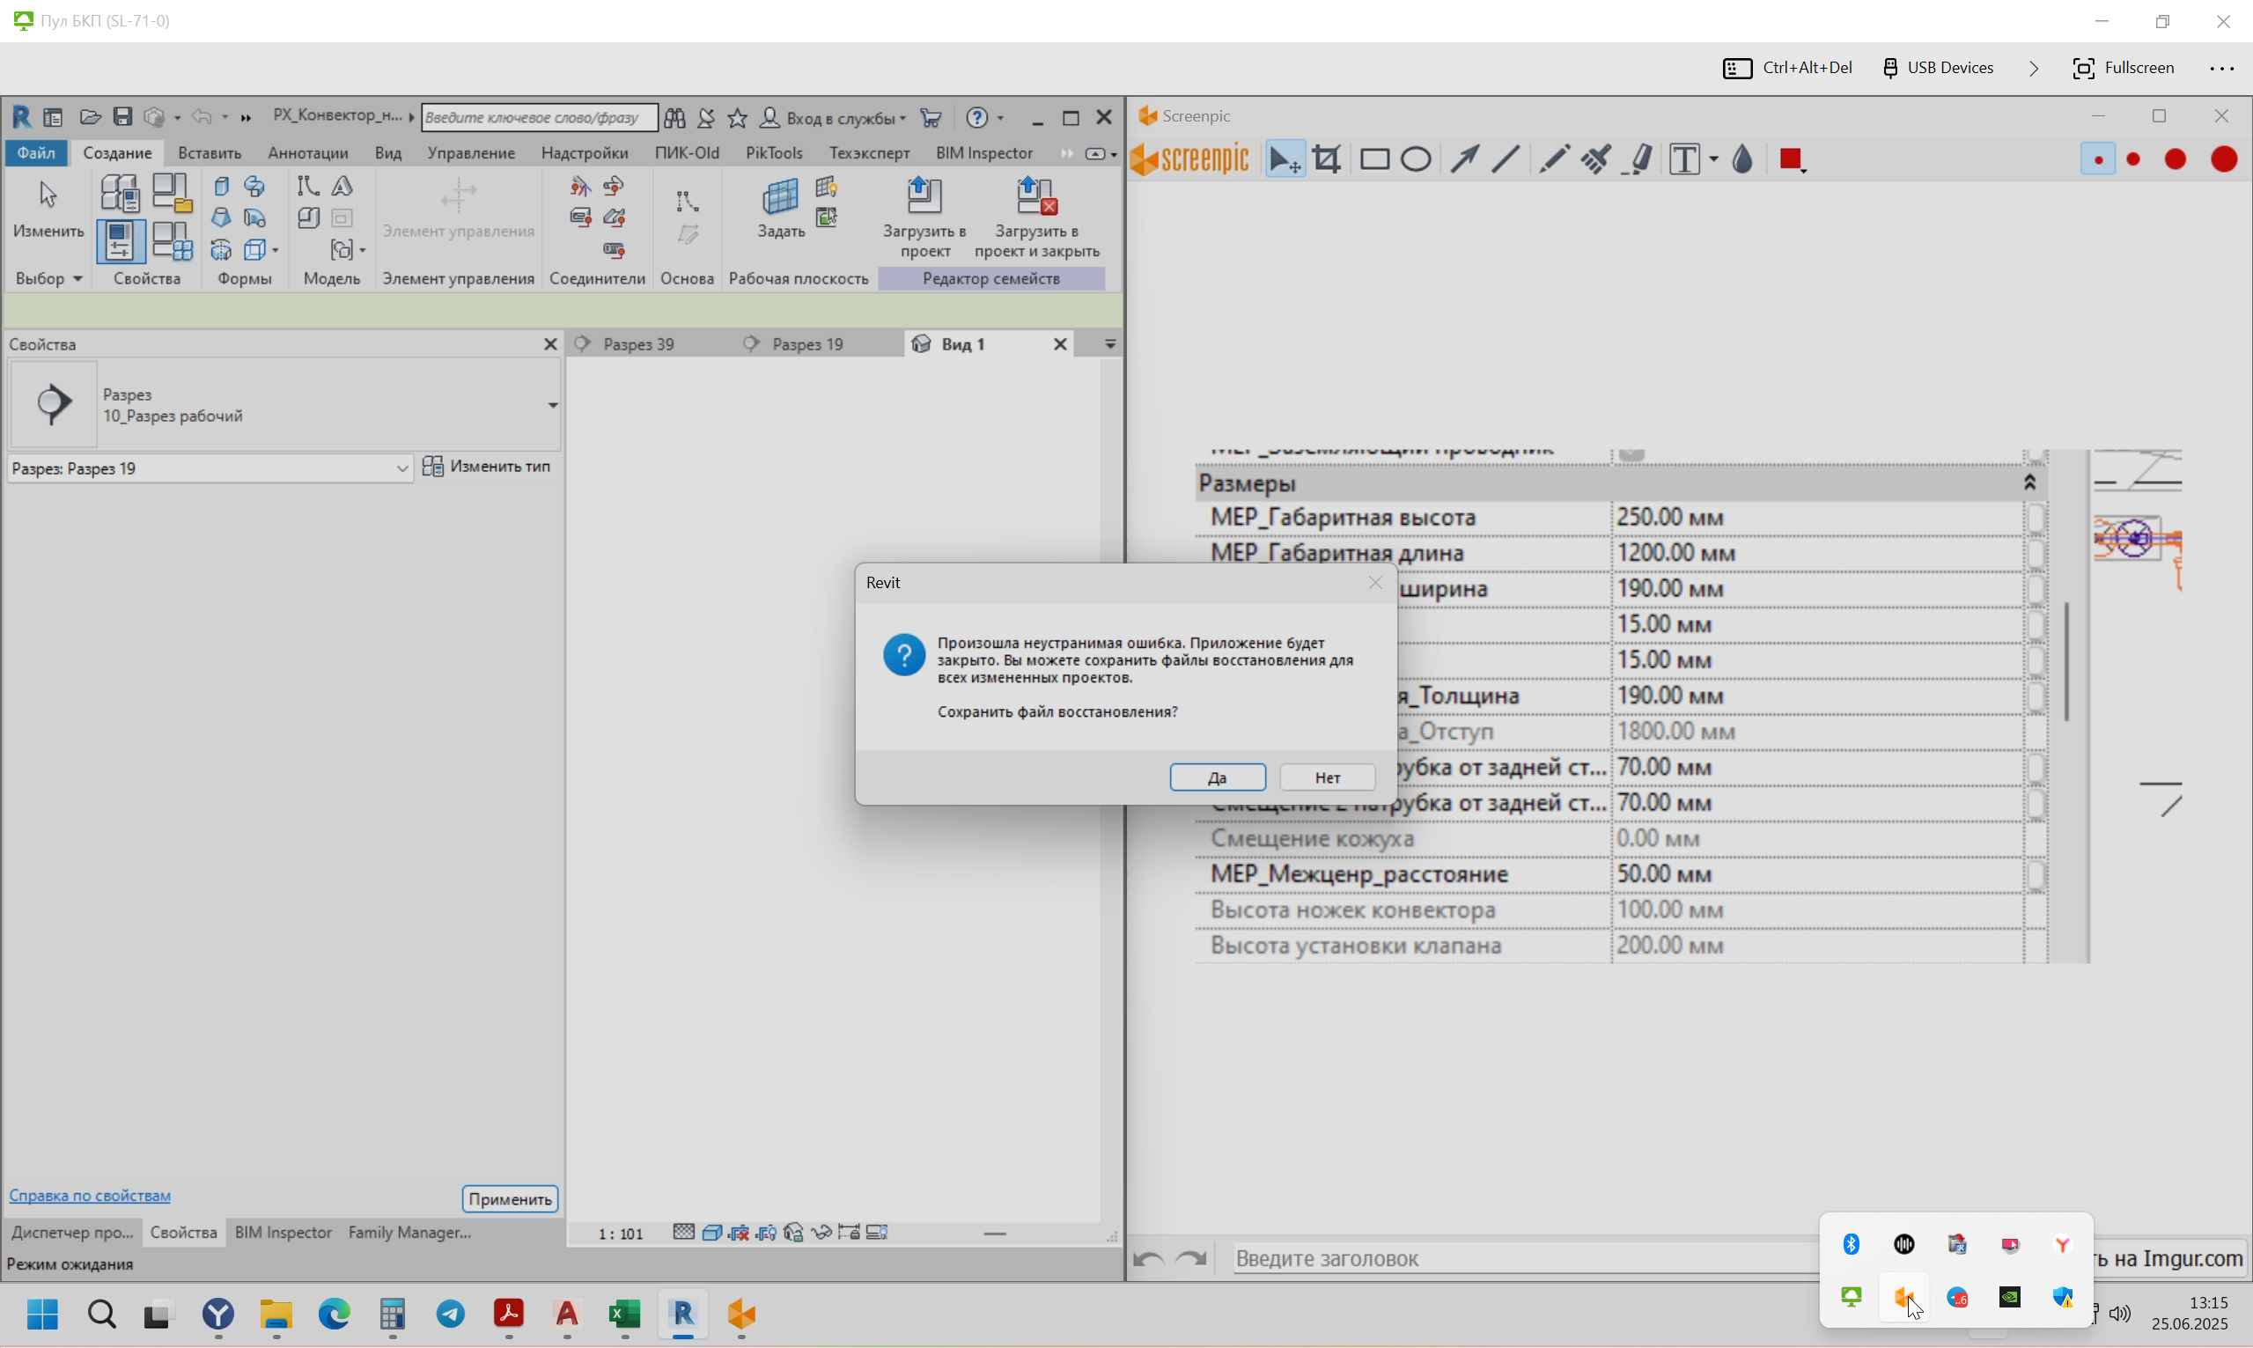This screenshot has width=2253, height=1348.
Task: Click the Изменить тип button
Action: click(488, 467)
